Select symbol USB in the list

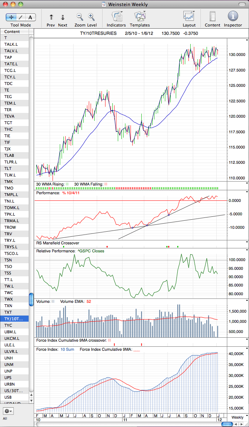(14, 397)
